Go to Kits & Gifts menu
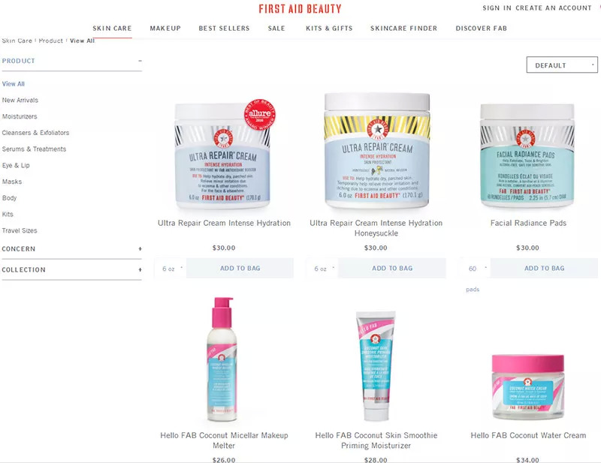The height and width of the screenshot is (463, 601). [329, 29]
